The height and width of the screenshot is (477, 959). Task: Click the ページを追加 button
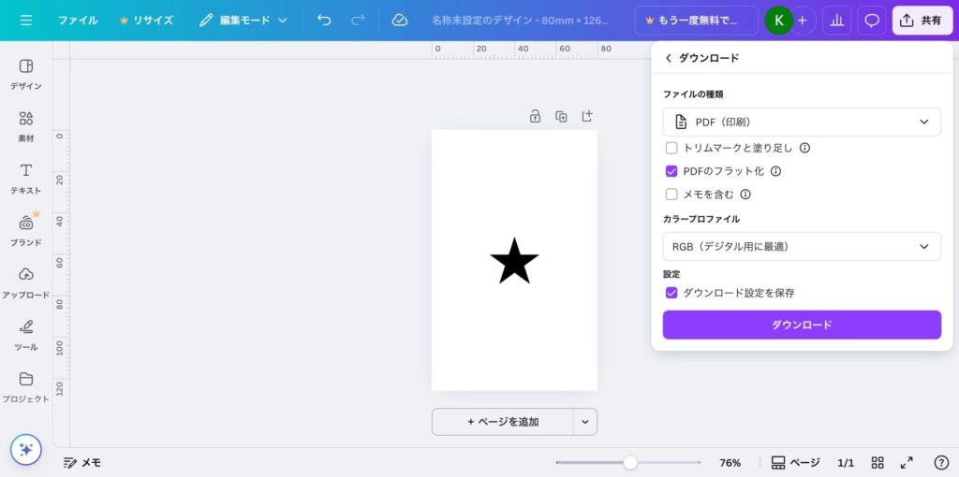503,422
